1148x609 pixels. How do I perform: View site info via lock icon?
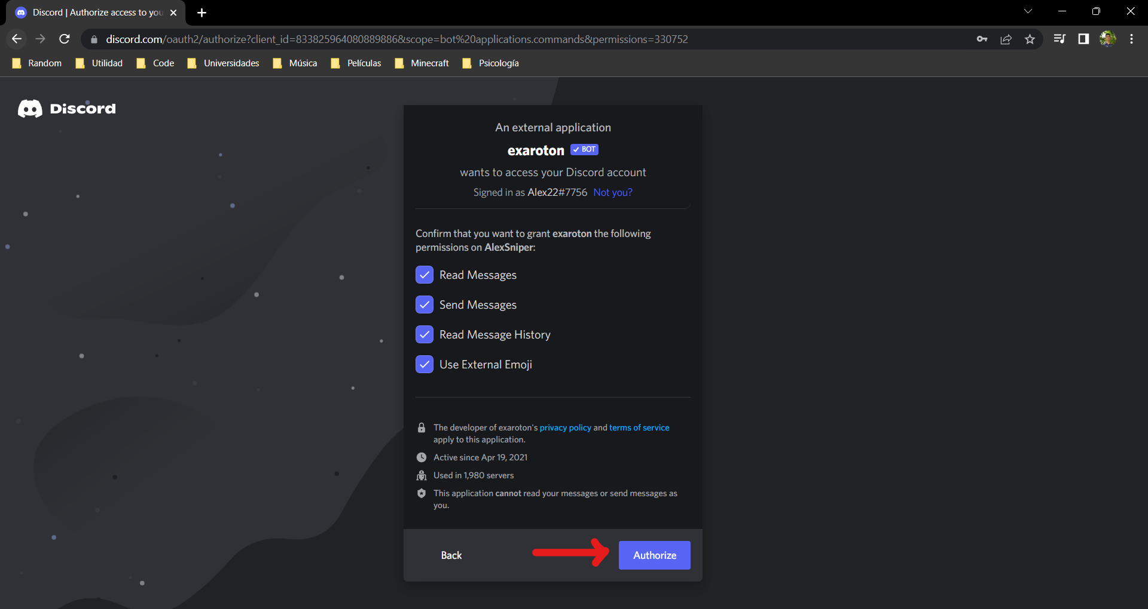(x=94, y=39)
